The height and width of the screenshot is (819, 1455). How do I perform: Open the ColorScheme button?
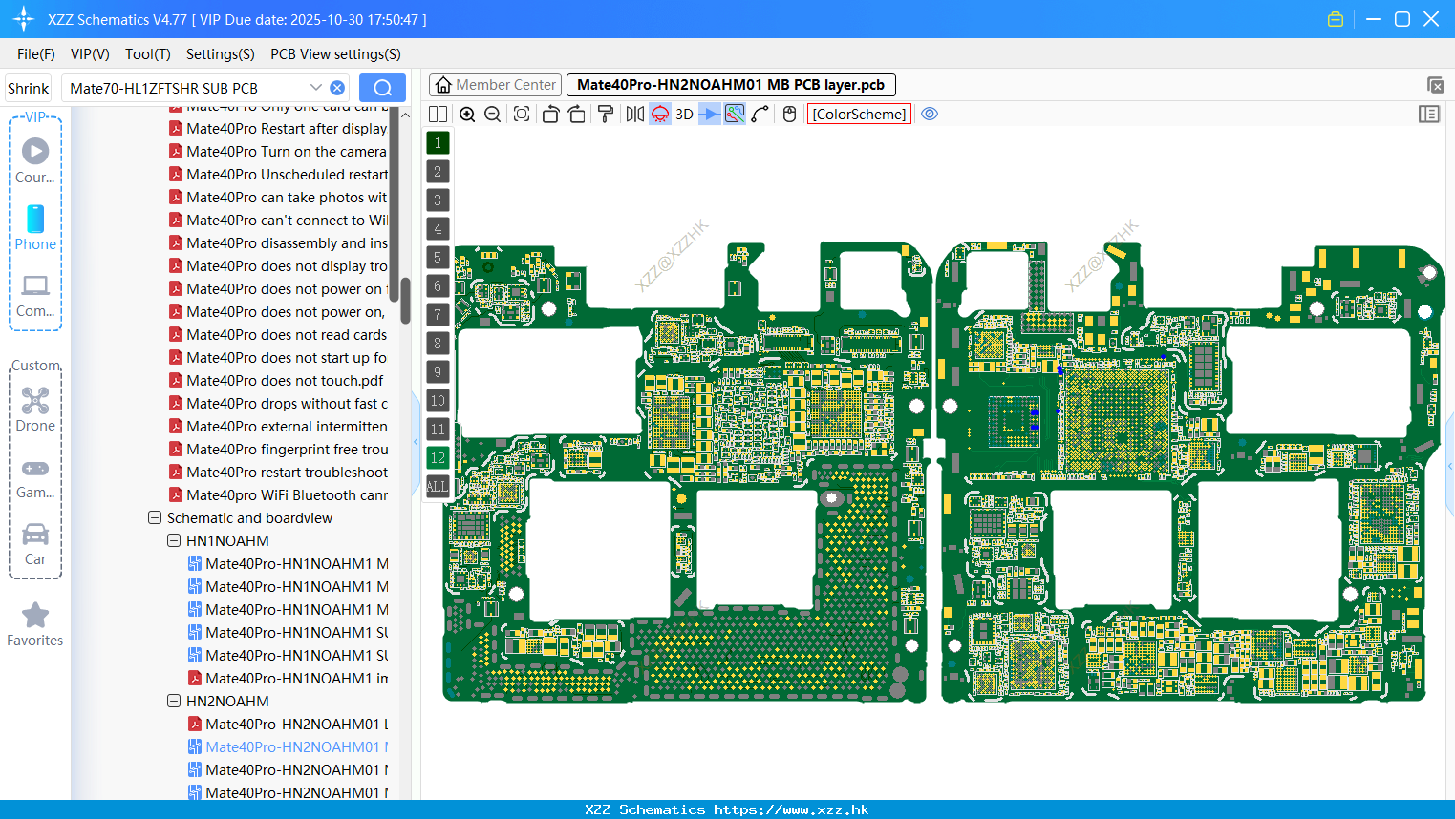(859, 114)
